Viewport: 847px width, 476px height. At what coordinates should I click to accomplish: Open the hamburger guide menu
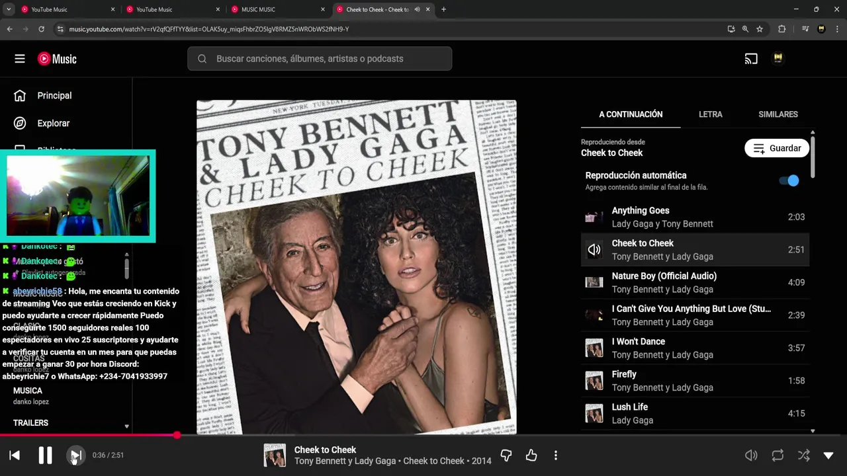coord(20,59)
